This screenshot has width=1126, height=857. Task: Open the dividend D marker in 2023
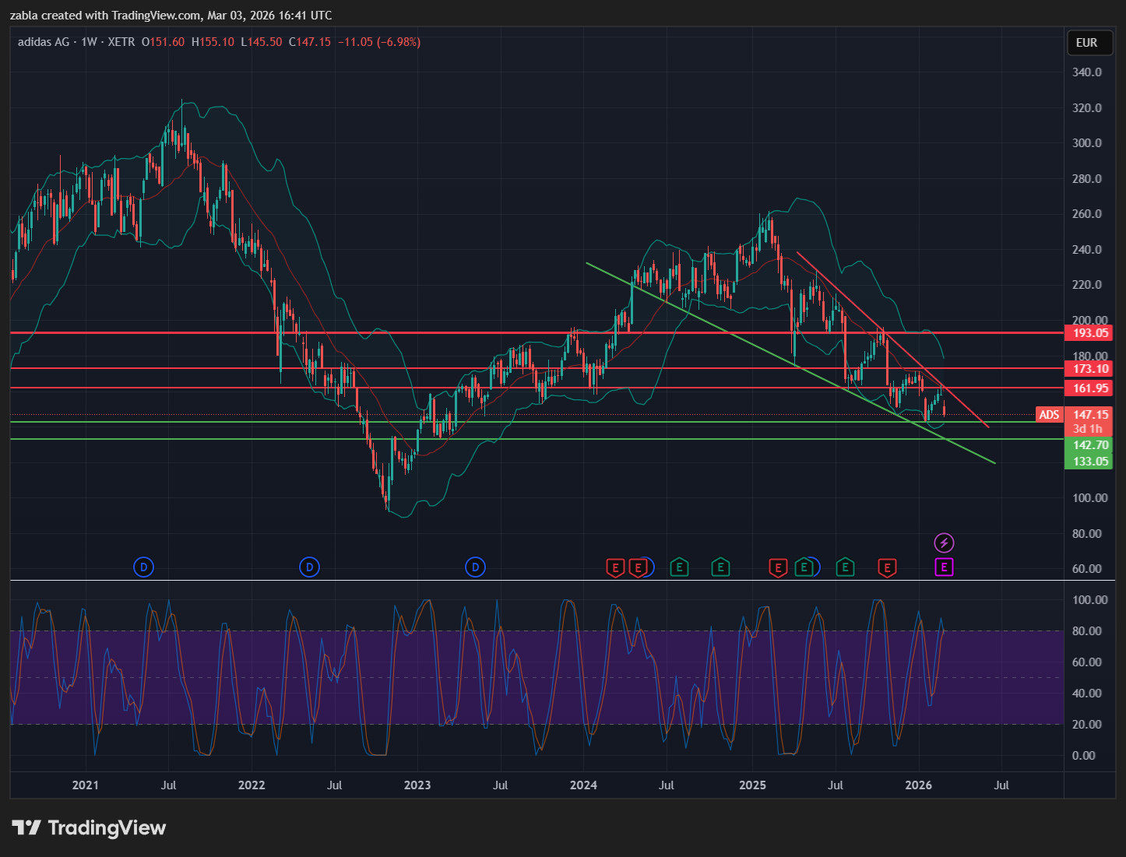click(475, 567)
